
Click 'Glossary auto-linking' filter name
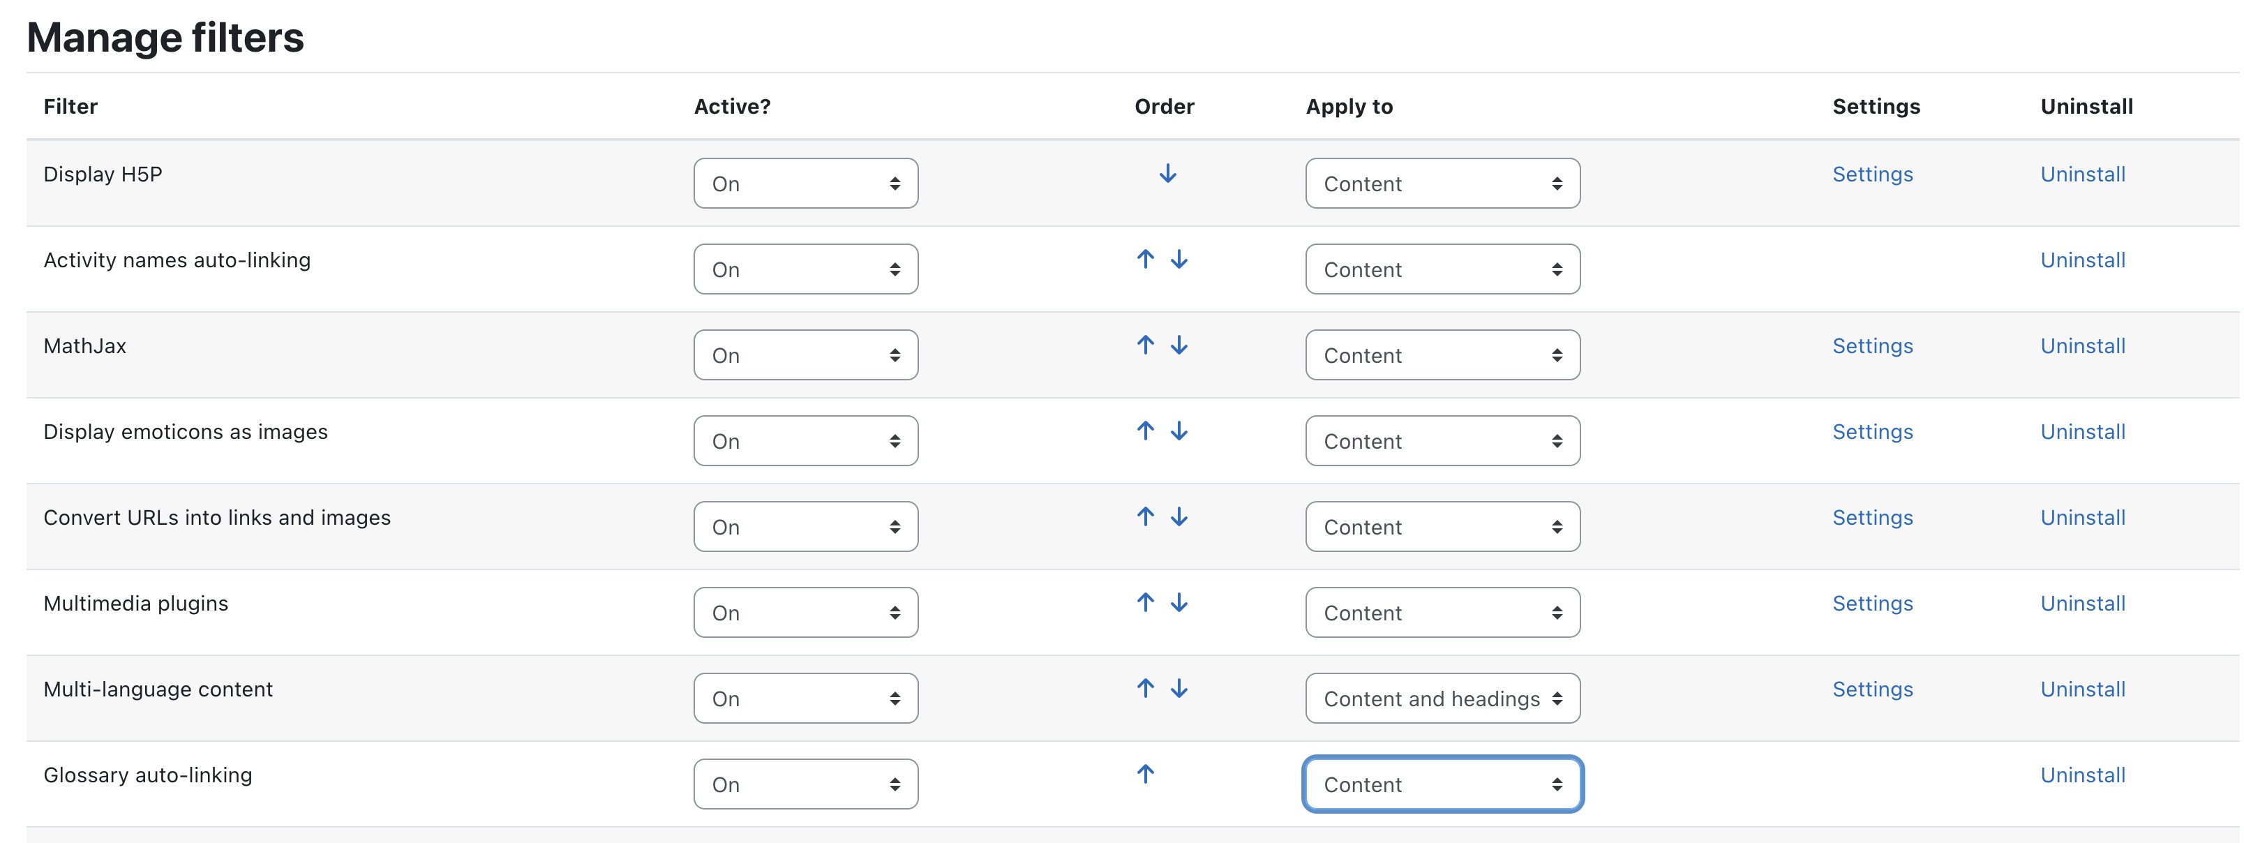click(x=148, y=775)
